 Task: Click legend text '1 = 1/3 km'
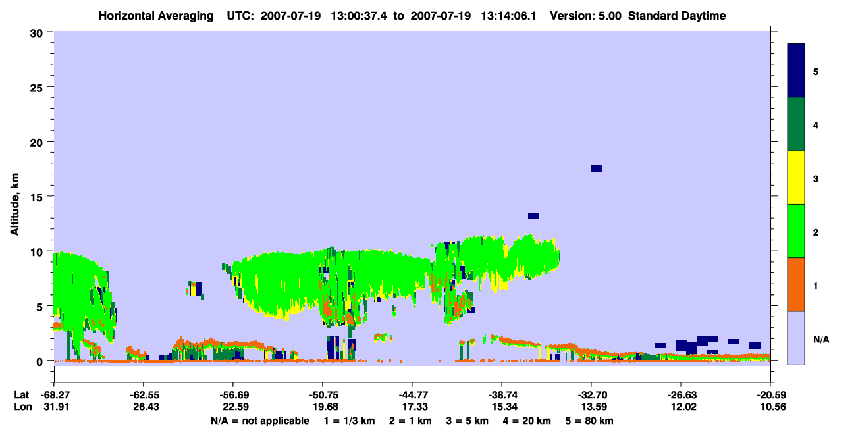351,421
